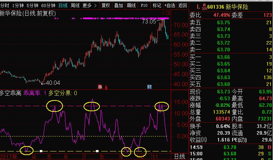Viewport: 273px width, 160px height.
Task: Switch to the 1分钟 chart period
Action: tap(18, 6)
